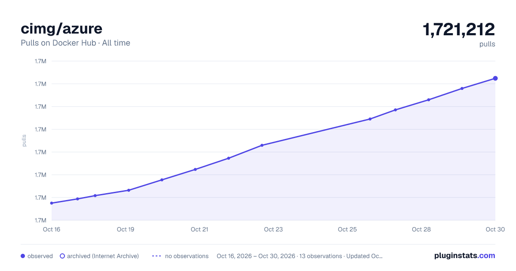Click the archived (Internet Archive) legend circle icon
This screenshot has width=516, height=271.
point(62,256)
